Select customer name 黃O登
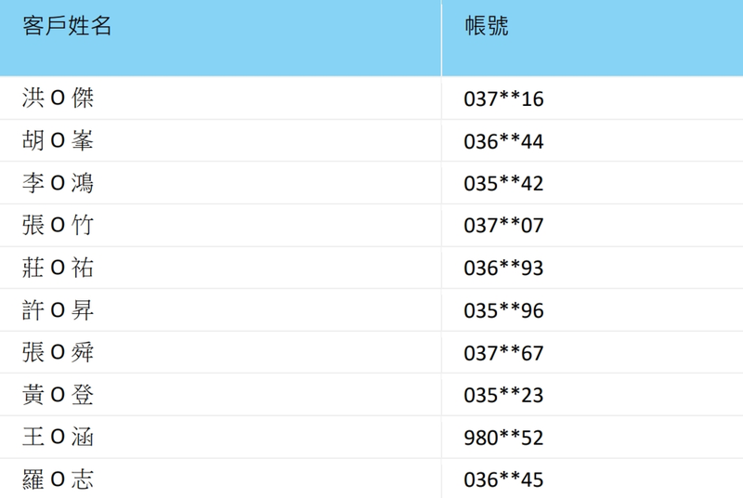743x498 pixels. pos(58,396)
